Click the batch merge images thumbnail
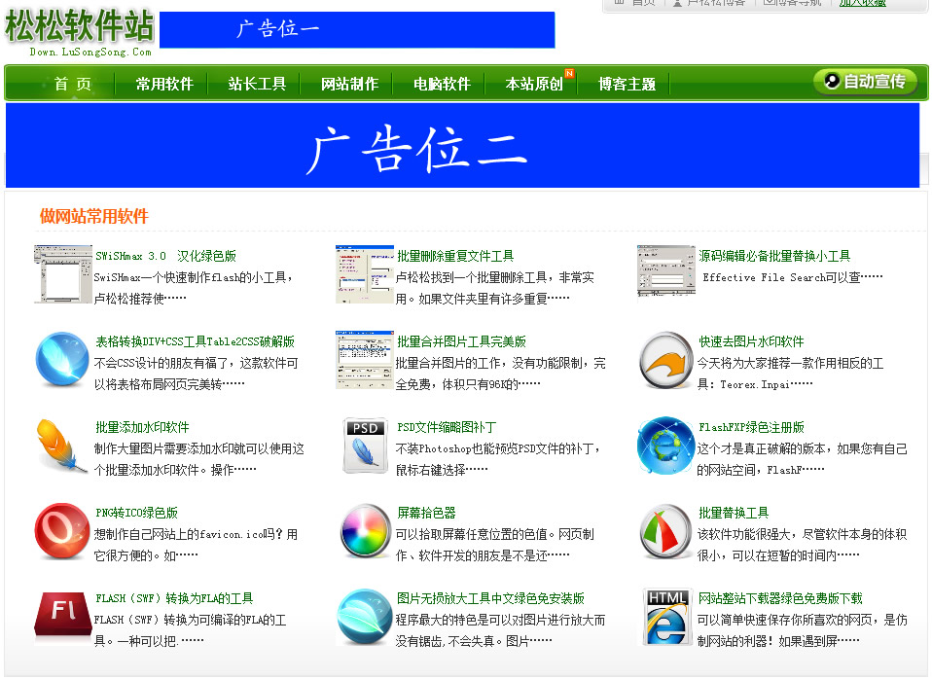Screen dimensions: 932x679 click(365, 360)
